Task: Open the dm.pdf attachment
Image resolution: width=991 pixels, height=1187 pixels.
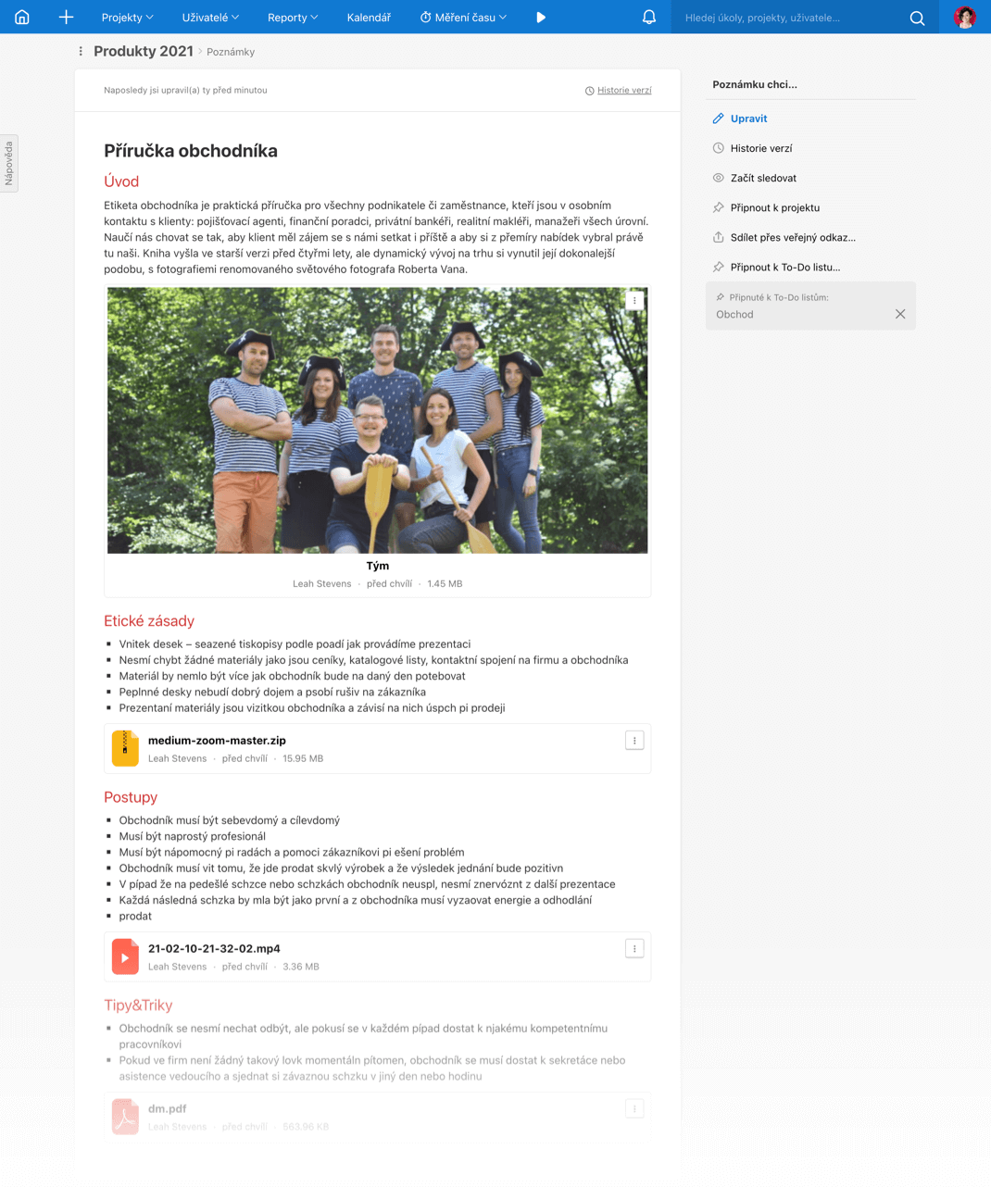Action: [167, 1108]
